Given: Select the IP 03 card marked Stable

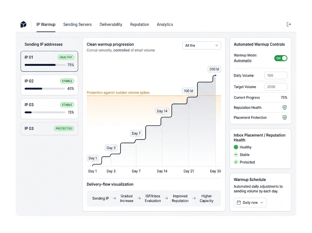Looking at the screenshot, I should (49, 109).
